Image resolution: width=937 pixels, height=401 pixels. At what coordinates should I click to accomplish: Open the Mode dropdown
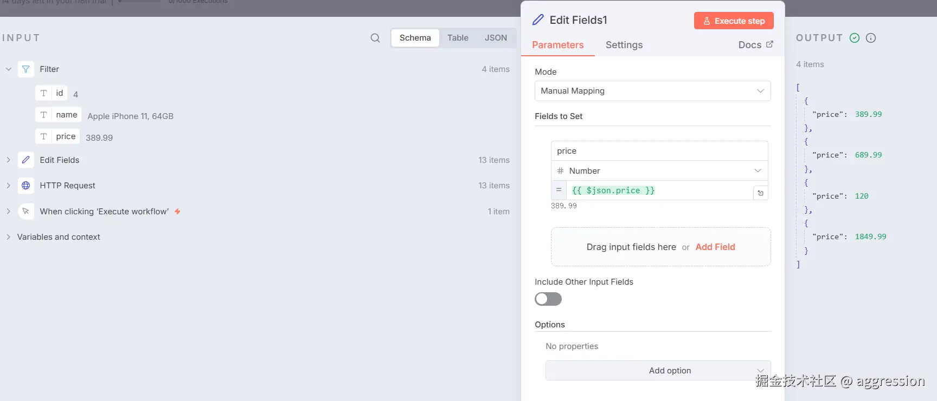tap(652, 91)
